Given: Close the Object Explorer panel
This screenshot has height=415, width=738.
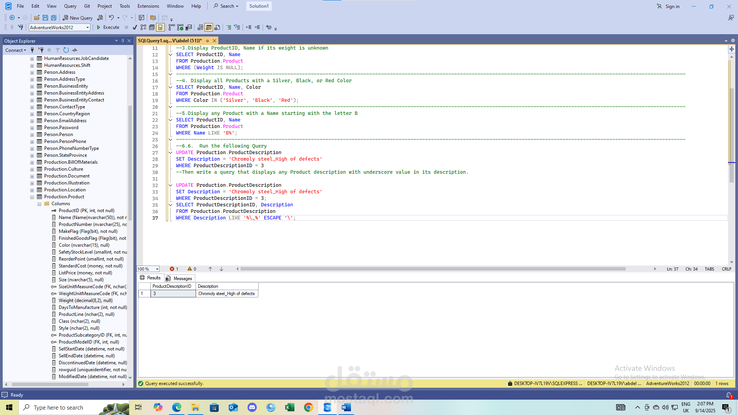Looking at the screenshot, I should pos(129,41).
